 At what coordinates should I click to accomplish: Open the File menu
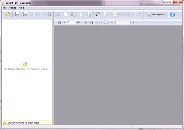5,7
